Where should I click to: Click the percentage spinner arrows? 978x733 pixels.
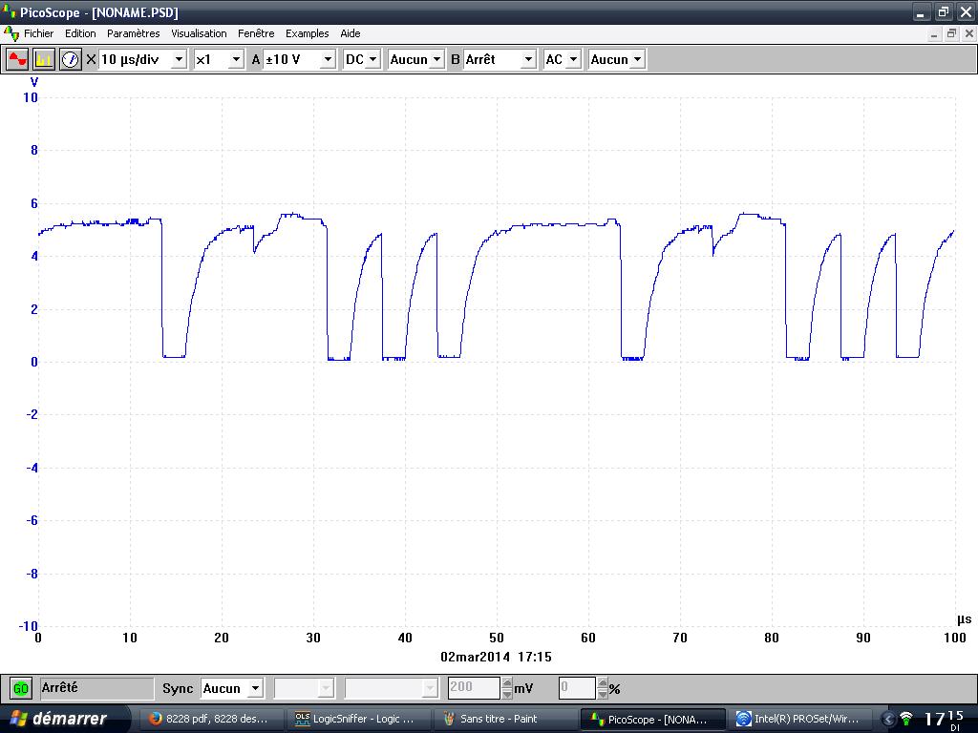coord(603,688)
